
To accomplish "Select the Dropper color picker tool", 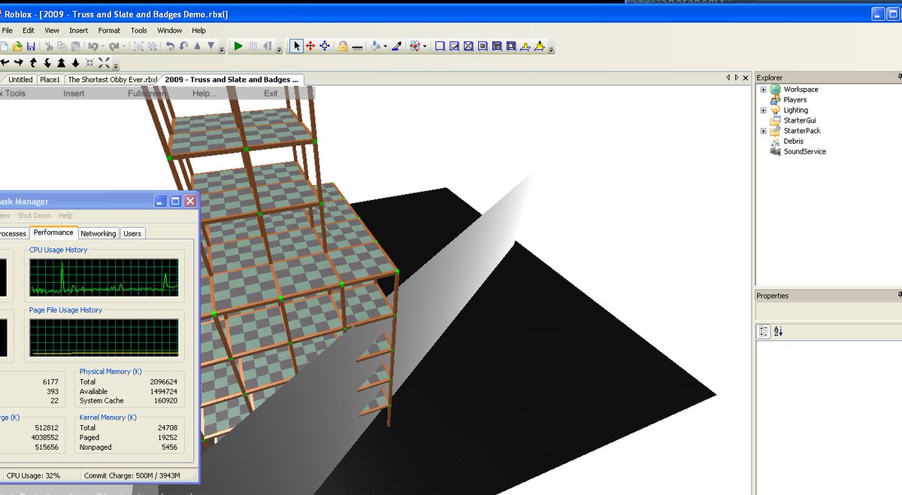I will 396,46.
